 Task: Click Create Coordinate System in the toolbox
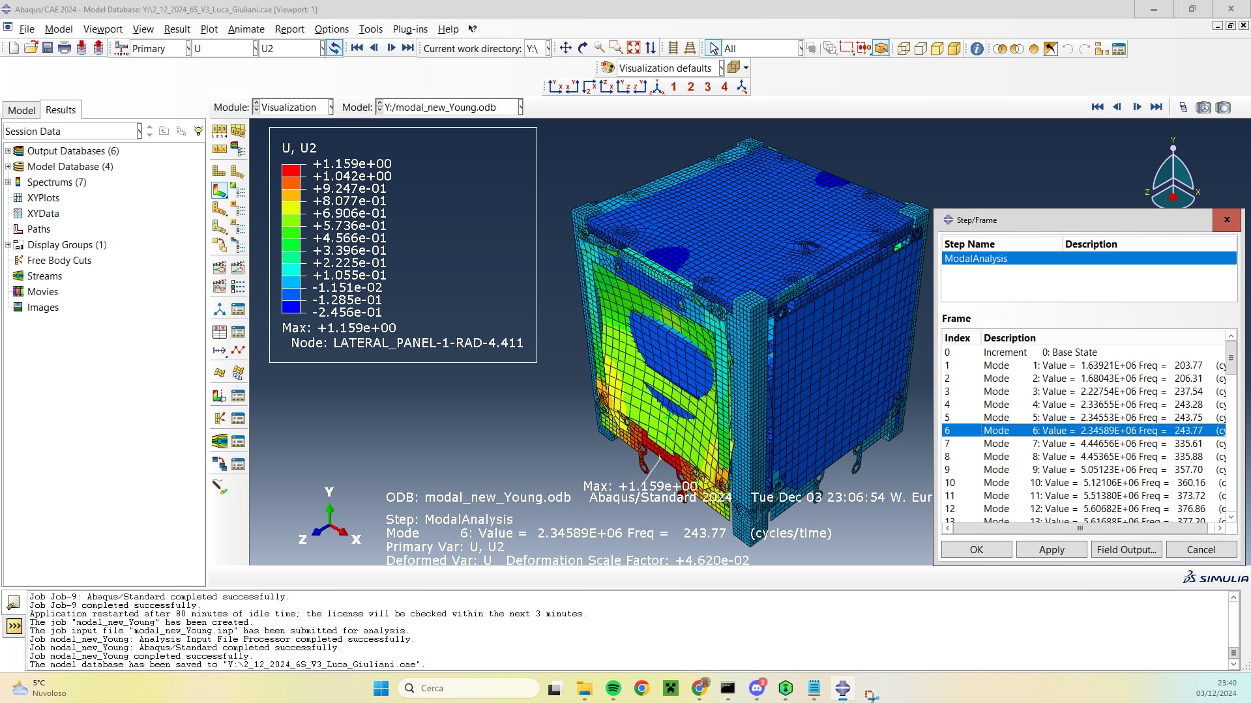pos(219,309)
